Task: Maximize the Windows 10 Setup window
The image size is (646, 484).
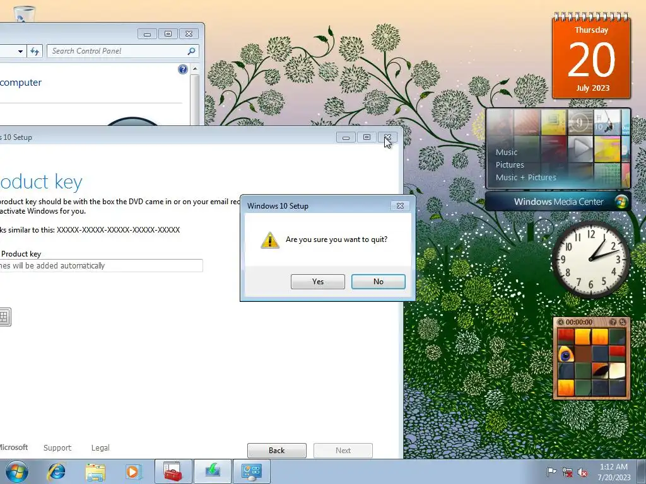Action: tap(367, 137)
